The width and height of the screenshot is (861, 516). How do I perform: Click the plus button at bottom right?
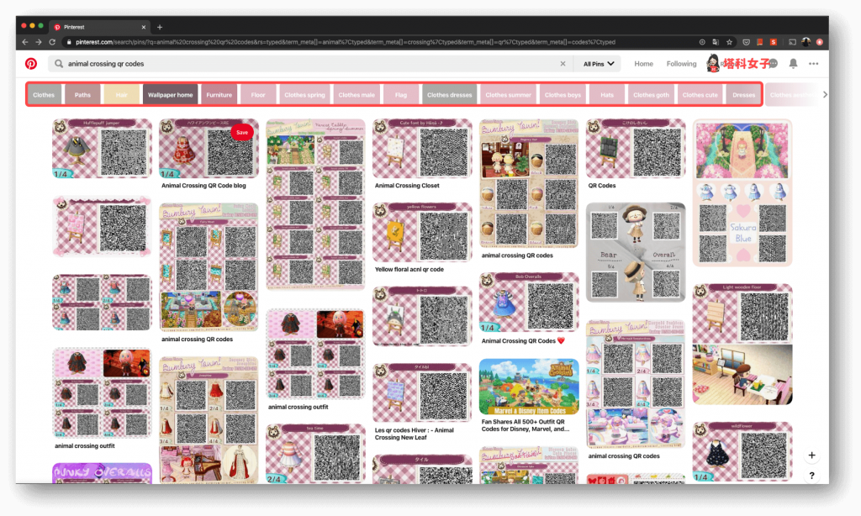click(811, 455)
